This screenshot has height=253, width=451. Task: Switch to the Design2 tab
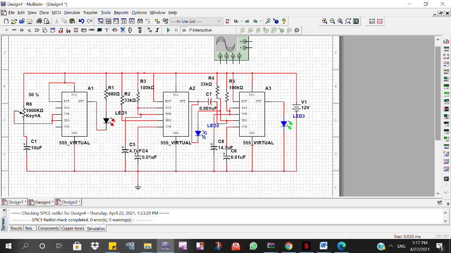68,202
